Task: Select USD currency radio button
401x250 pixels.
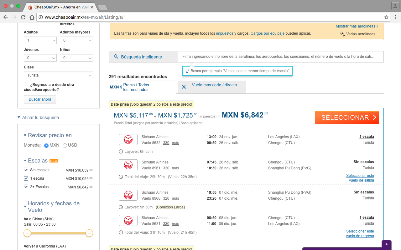Action: click(x=65, y=145)
